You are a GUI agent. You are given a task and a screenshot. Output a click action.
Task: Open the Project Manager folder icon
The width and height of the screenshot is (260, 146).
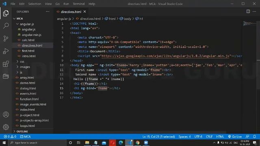[6, 76]
